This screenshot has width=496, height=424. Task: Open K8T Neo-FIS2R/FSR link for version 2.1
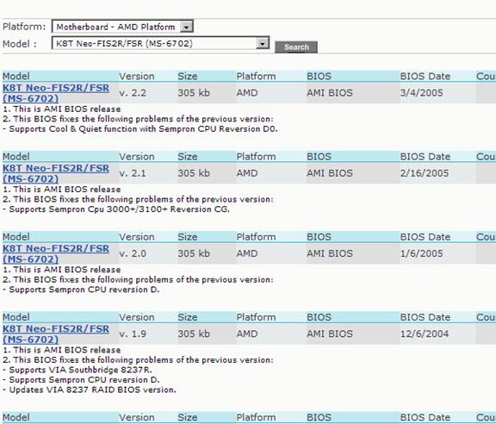[x=56, y=173]
